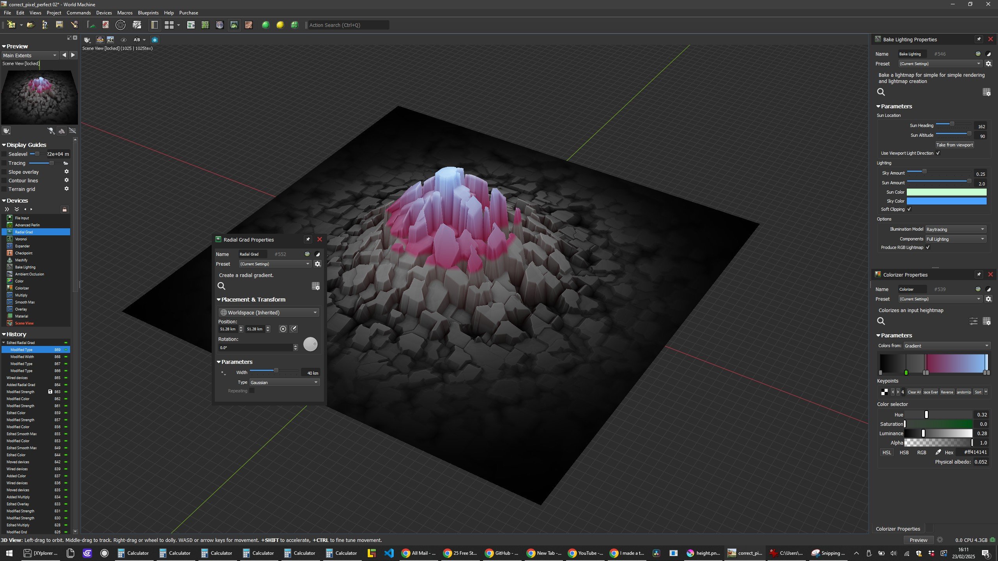Pin the Radial Grad Properties panel
Screen dimensions: 998x561
(x=308, y=239)
